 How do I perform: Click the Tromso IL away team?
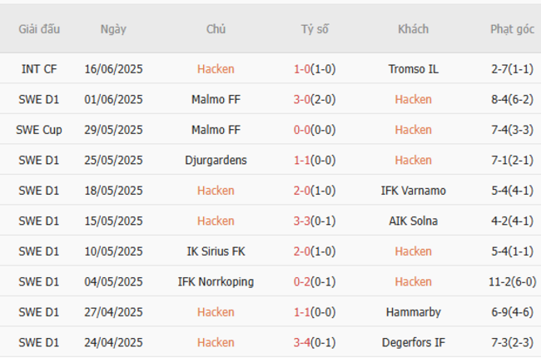click(413, 69)
